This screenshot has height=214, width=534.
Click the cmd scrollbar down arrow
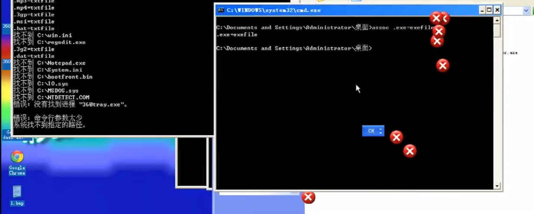pos(497,186)
